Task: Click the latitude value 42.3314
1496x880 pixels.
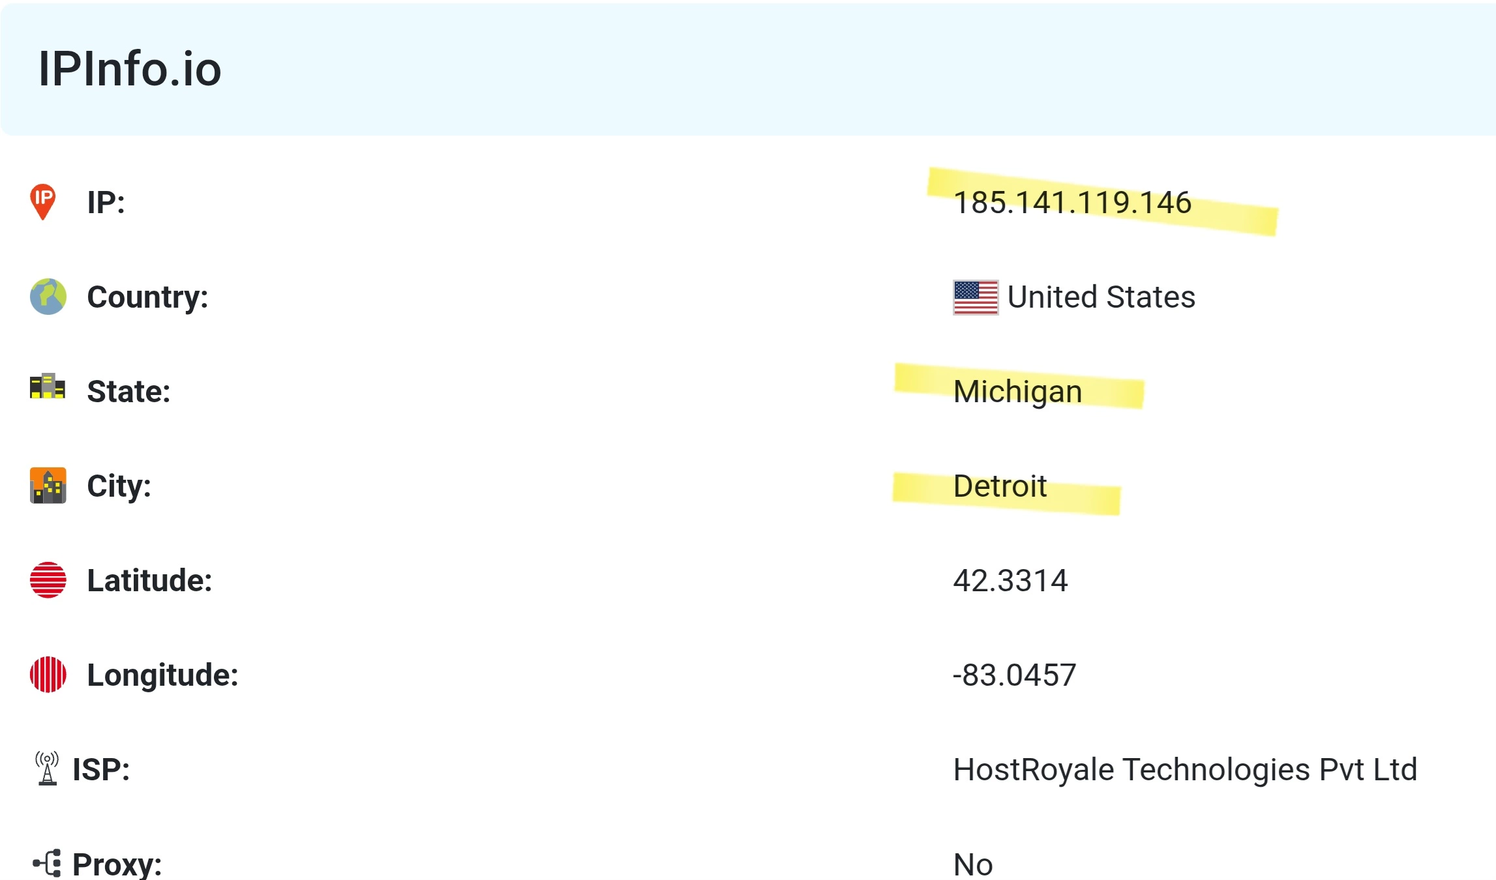Action: (1010, 581)
